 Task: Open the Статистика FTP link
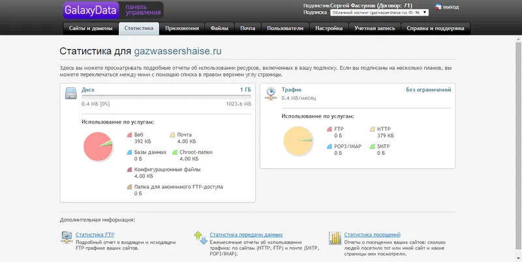[95, 235]
